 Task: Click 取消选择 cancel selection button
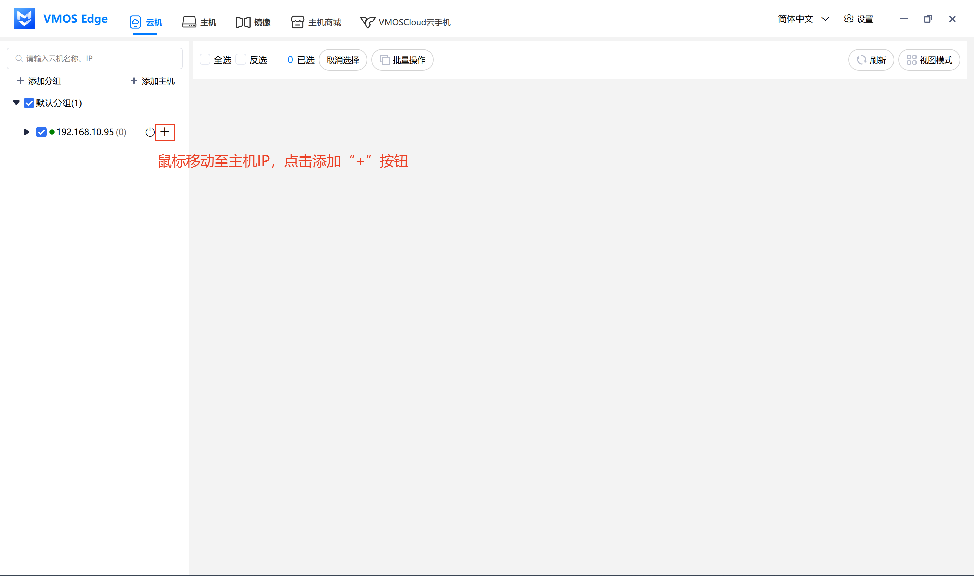[343, 60]
